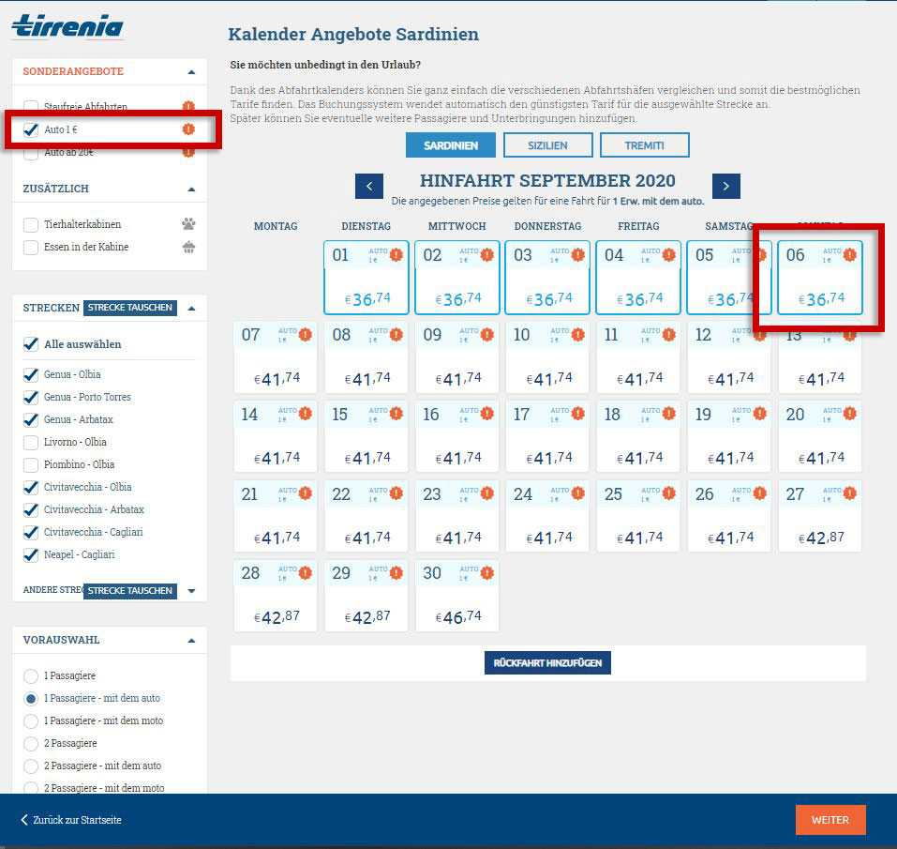
Task: Uncheck Neapel - Cagliari route
Action: (x=31, y=554)
